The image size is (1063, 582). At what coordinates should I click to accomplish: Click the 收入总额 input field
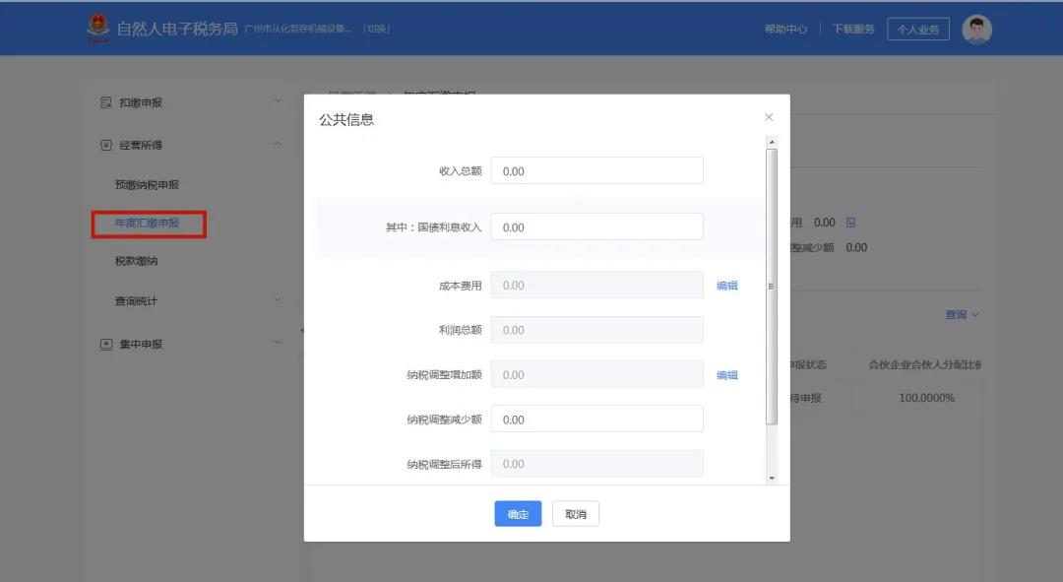tap(596, 169)
